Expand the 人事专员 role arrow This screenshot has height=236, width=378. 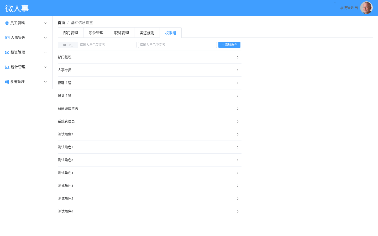(238, 70)
